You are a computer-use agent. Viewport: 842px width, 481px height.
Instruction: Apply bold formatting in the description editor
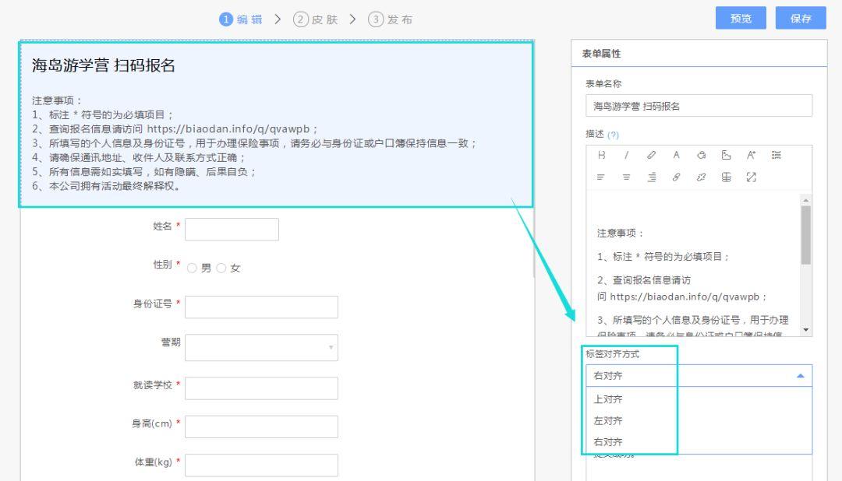click(x=602, y=155)
